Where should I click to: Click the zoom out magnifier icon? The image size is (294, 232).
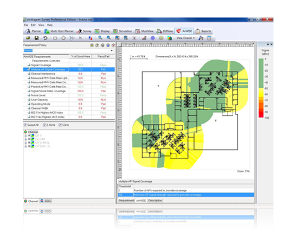(108, 38)
